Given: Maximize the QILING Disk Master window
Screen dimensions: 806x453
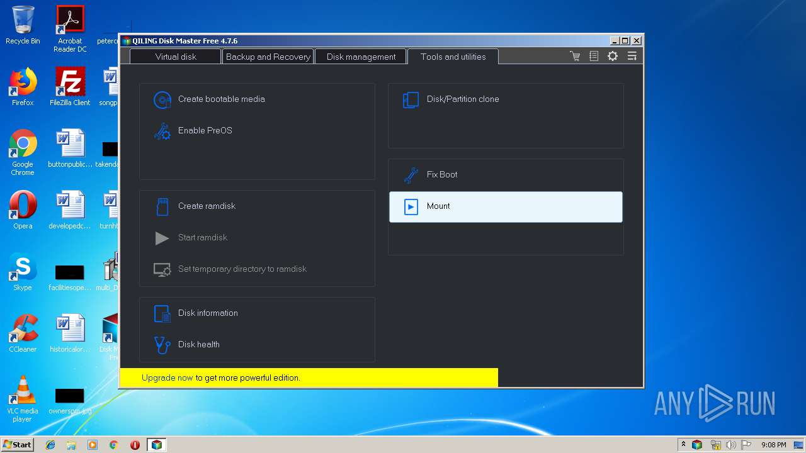Looking at the screenshot, I should tap(625, 40).
